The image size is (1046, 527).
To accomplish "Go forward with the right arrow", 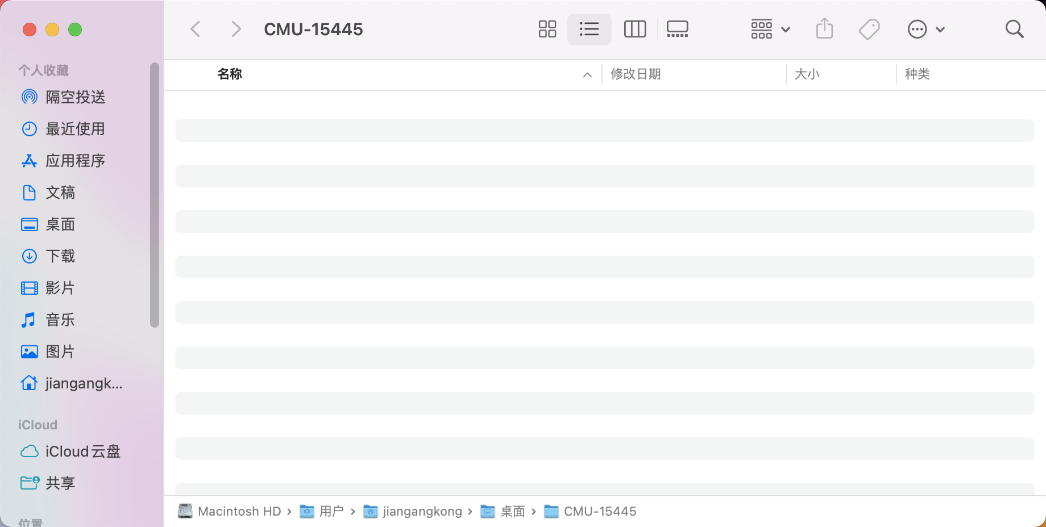I will click(x=236, y=29).
